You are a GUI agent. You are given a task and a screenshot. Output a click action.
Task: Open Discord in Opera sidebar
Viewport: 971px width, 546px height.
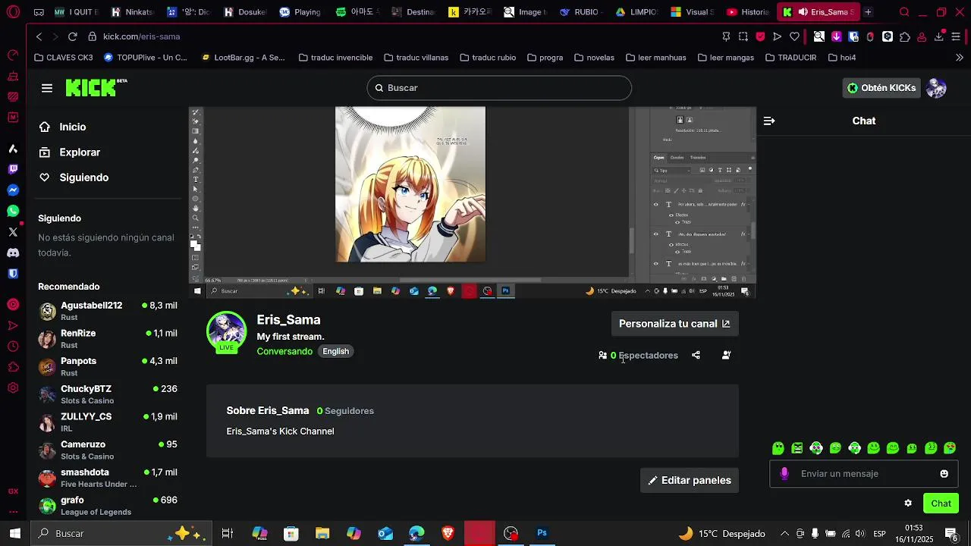[13, 253]
